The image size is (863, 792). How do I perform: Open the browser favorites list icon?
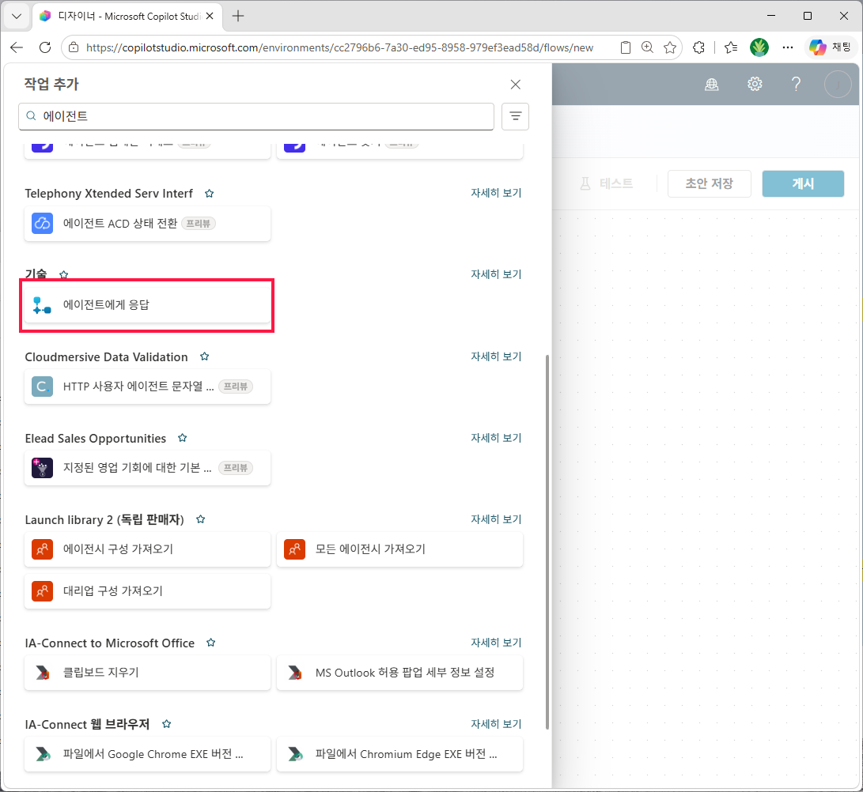click(x=731, y=48)
